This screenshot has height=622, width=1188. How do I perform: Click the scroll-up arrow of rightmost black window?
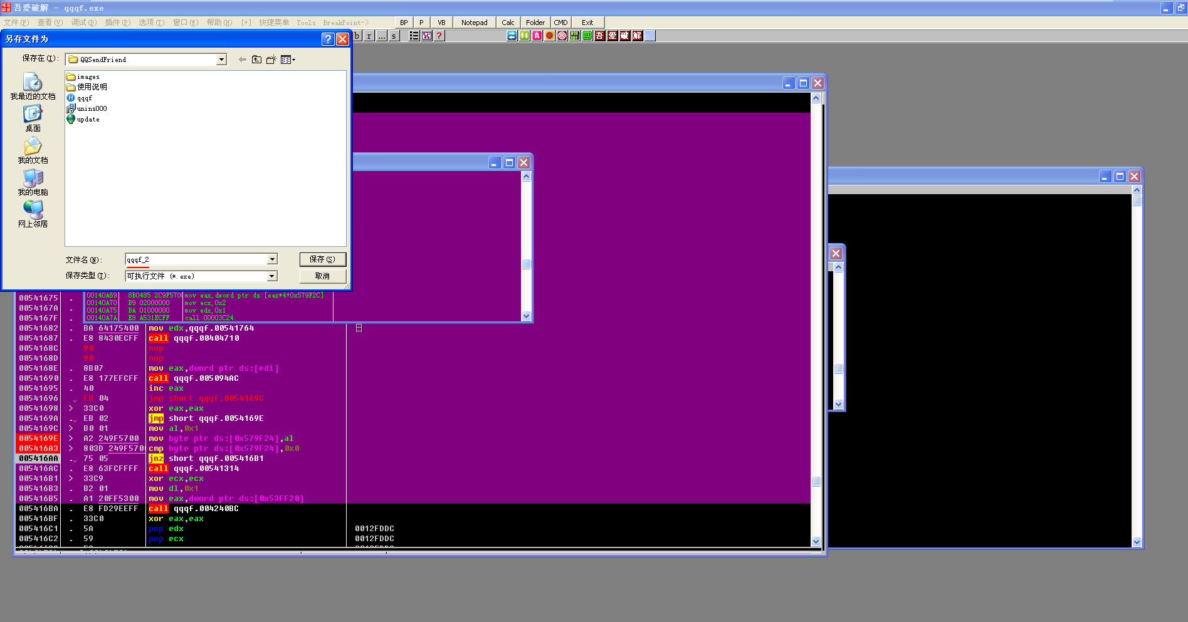(x=1137, y=190)
